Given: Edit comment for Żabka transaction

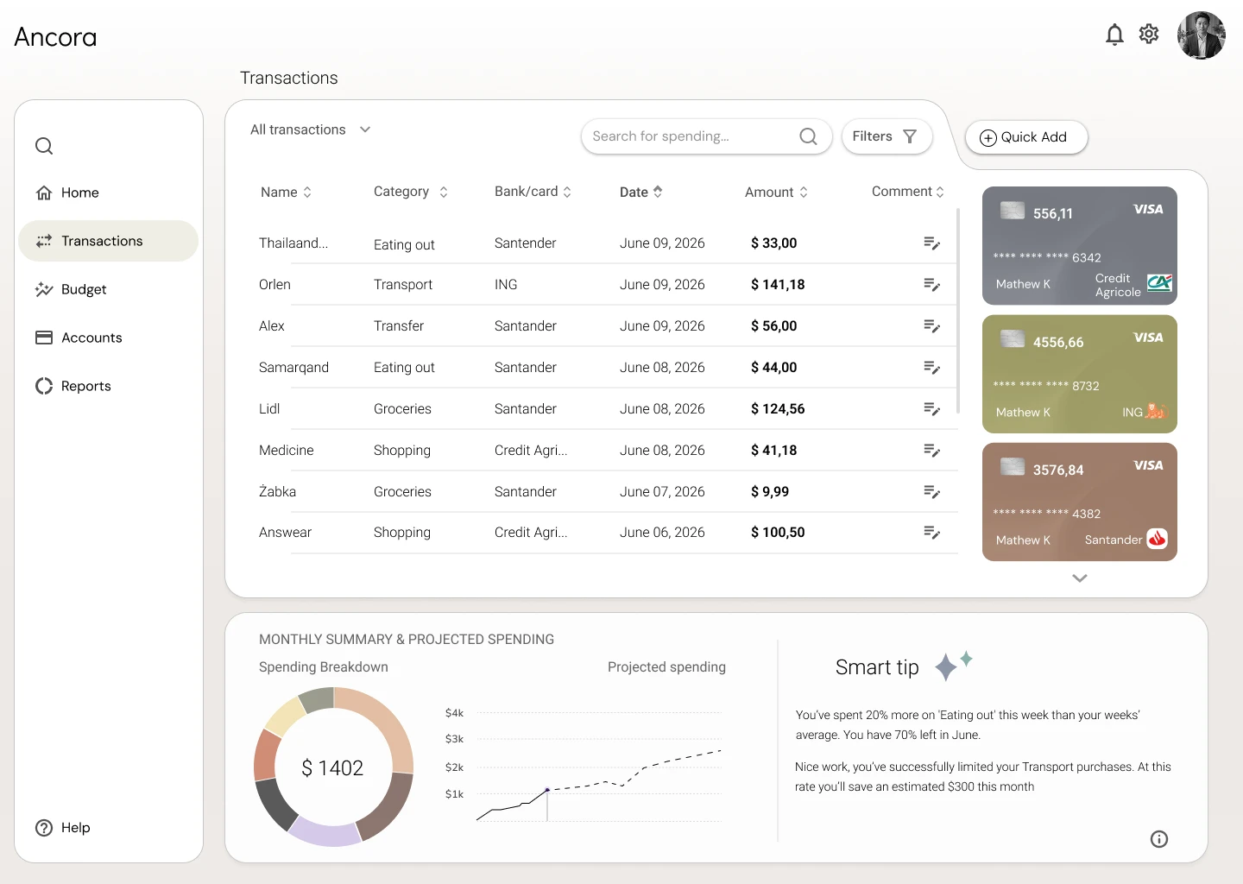Looking at the screenshot, I should 931,492.
